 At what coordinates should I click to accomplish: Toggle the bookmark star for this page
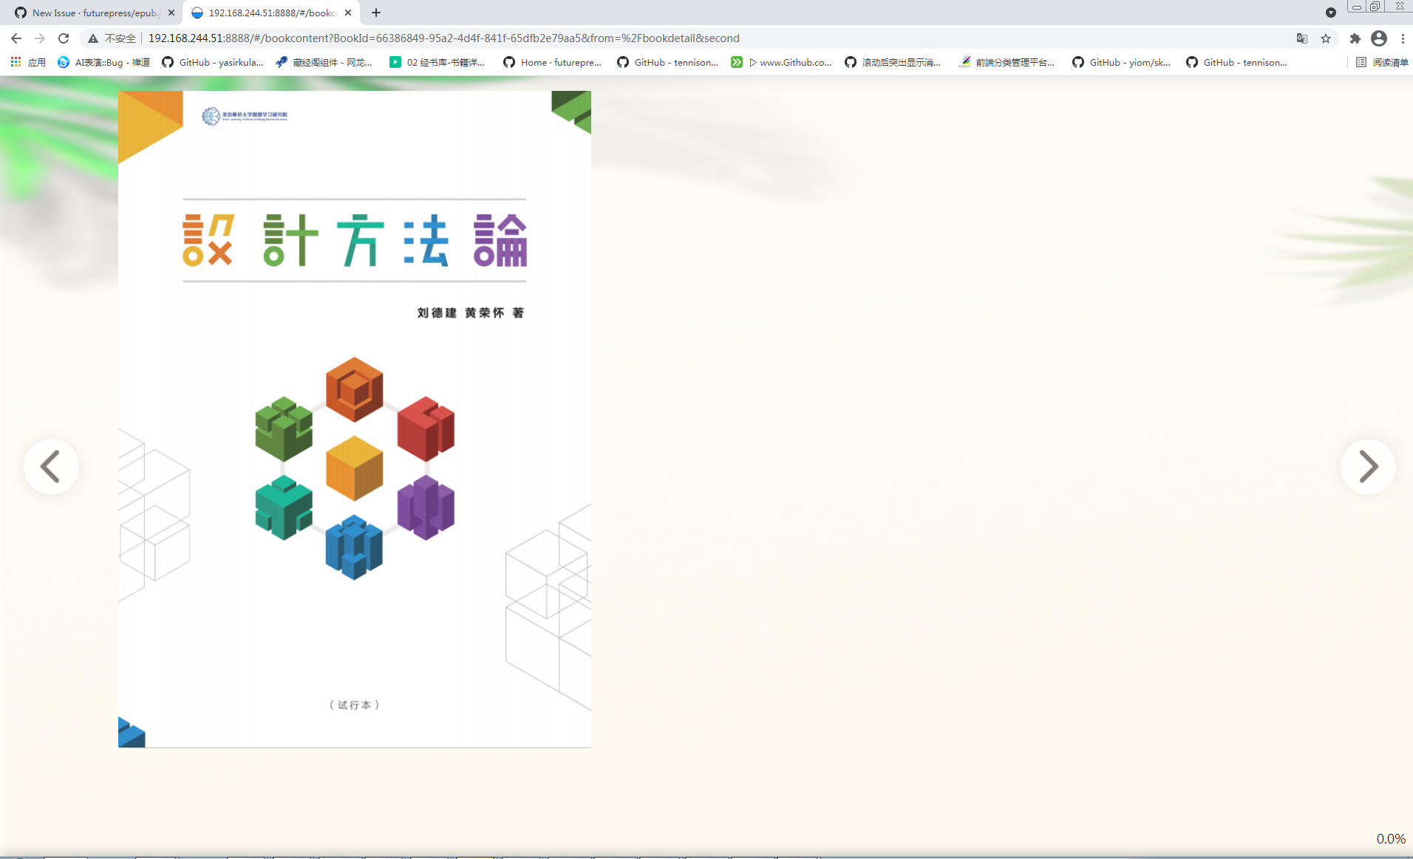point(1326,38)
